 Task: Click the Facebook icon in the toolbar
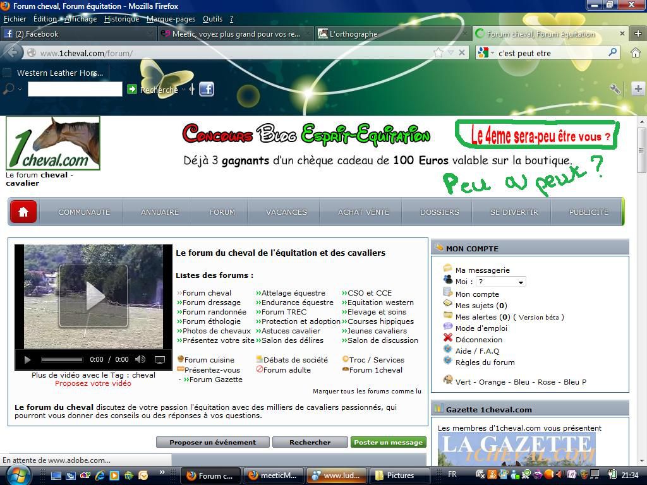click(x=207, y=89)
